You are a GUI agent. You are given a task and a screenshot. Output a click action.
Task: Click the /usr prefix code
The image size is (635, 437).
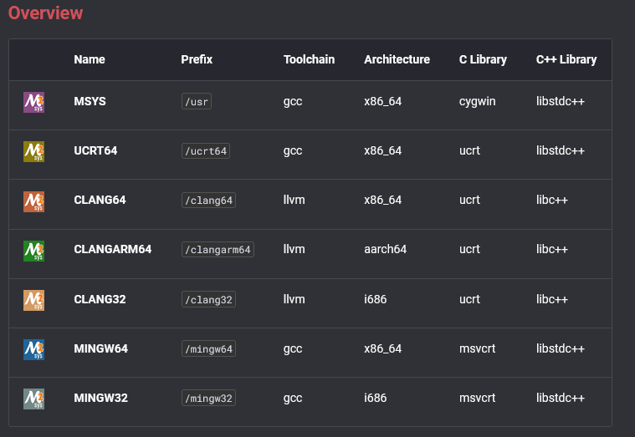click(x=197, y=102)
